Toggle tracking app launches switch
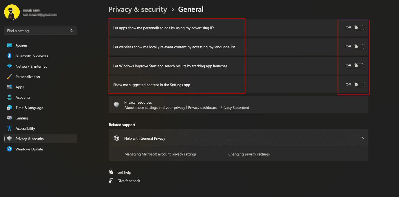Screen dimensions: 399x197 pos(359,66)
